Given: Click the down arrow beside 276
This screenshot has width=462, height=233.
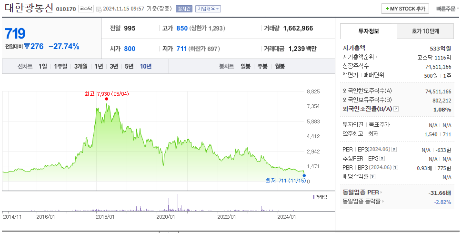Looking at the screenshot, I should pos(27,46).
